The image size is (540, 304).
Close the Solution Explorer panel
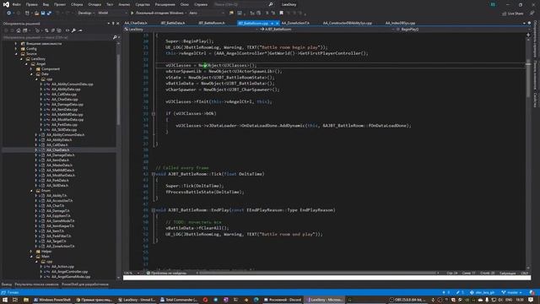pyautogui.click(x=118, y=24)
